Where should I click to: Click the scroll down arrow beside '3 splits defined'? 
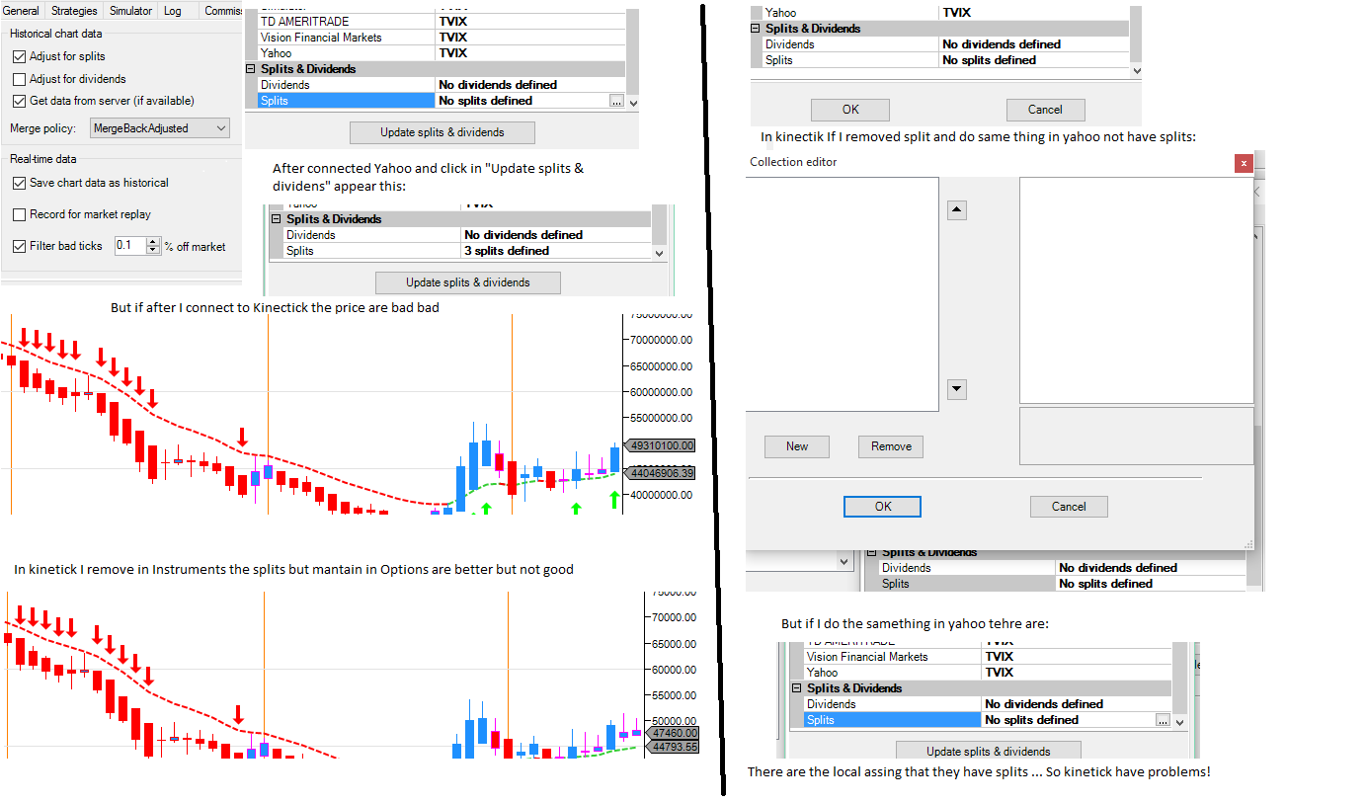pos(660,253)
